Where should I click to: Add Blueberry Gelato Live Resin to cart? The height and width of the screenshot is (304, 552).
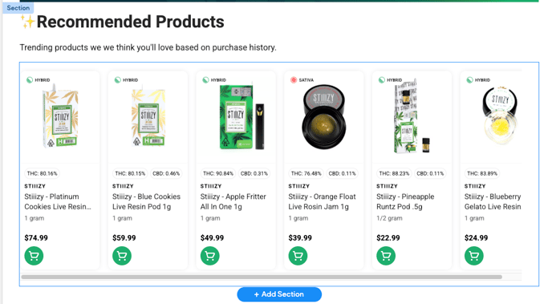pos(474,256)
